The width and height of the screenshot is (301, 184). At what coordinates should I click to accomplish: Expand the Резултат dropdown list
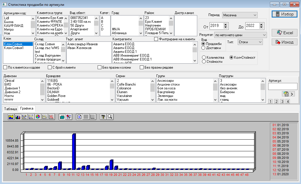pos(241,35)
